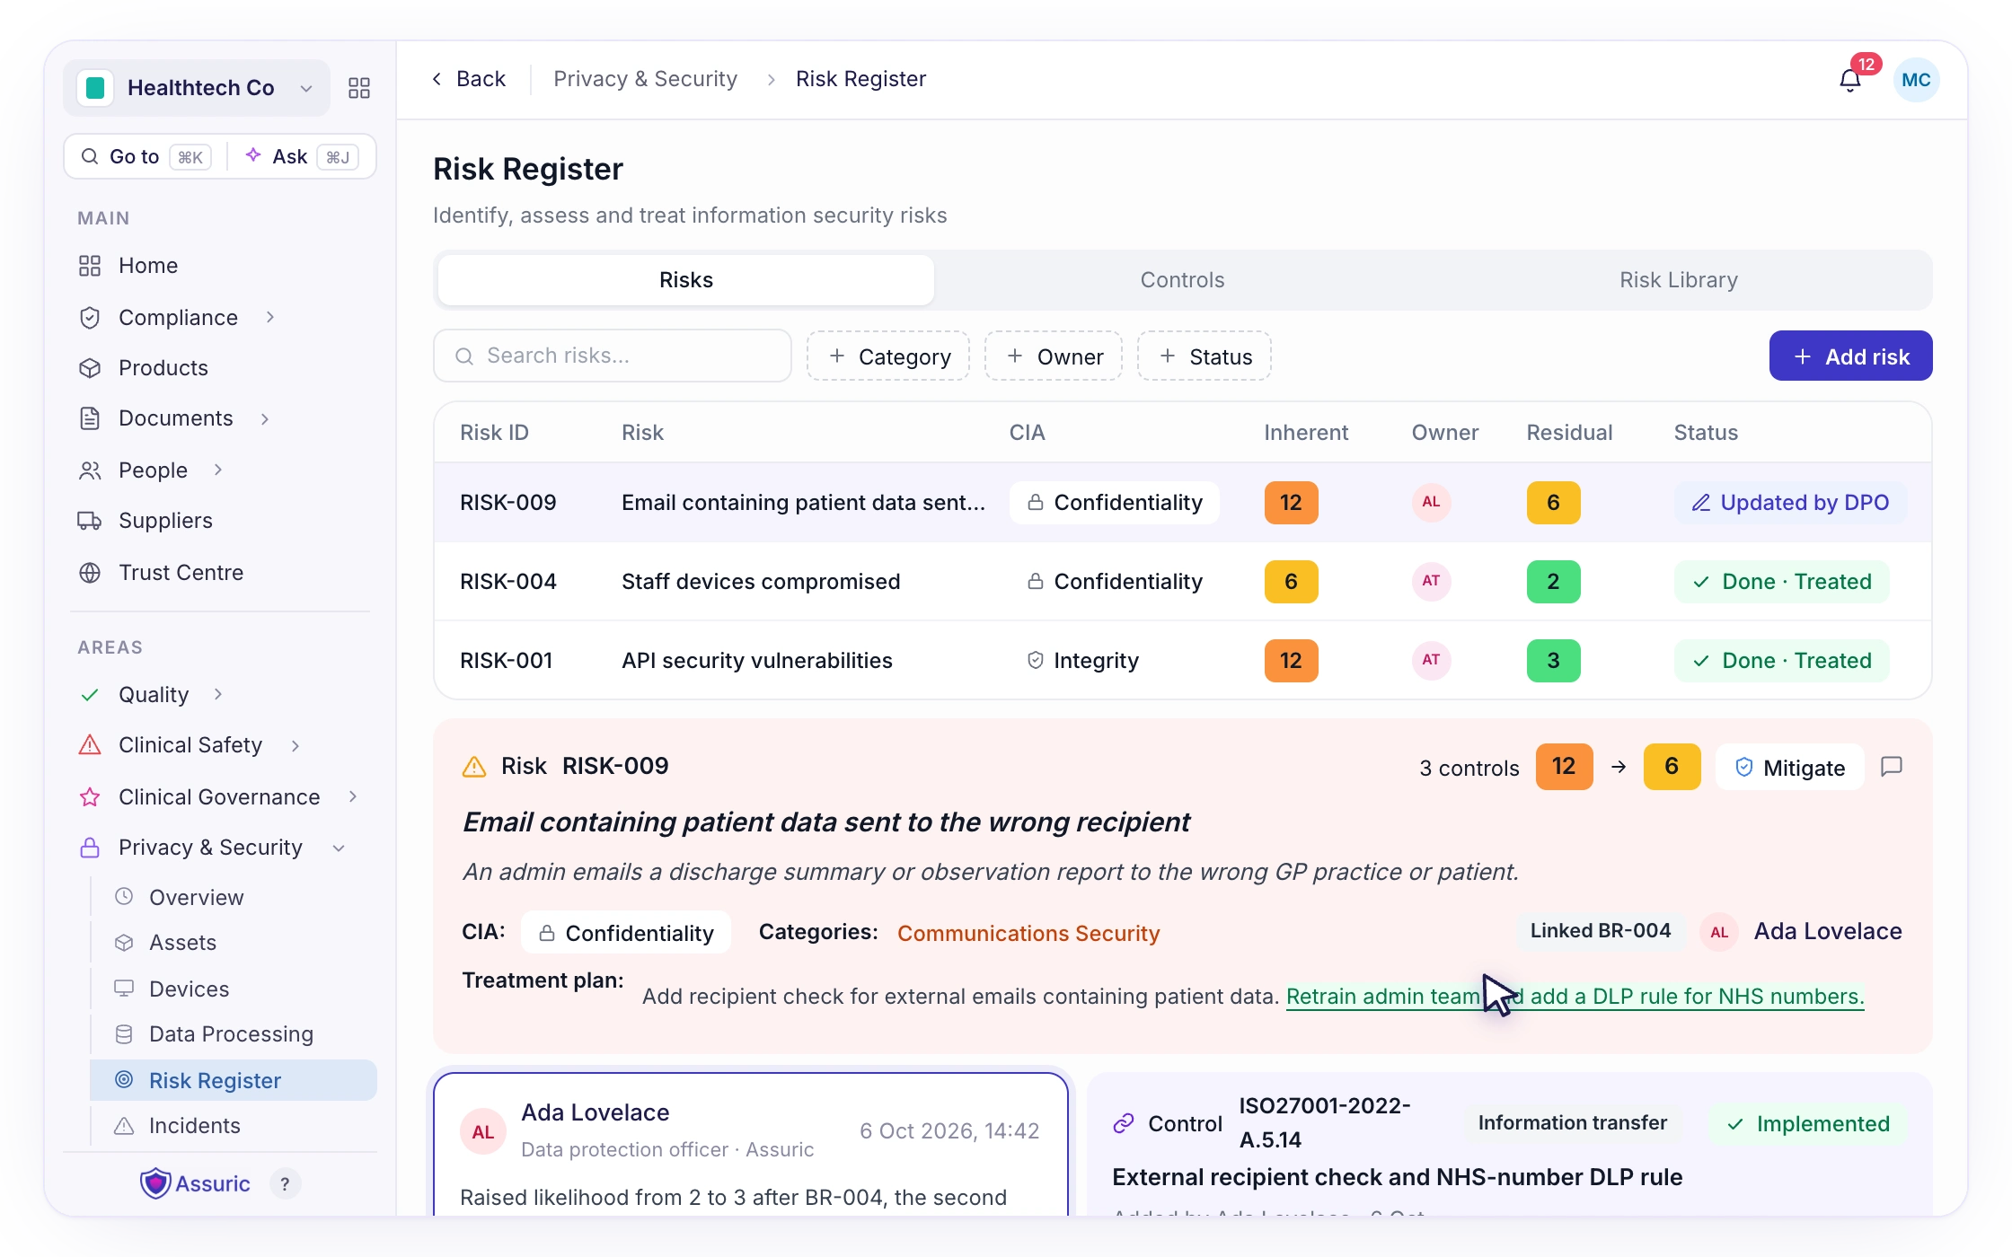Viewport: 2012px width, 1257px height.
Task: Click the dashboard grid icon beside Healthtech Co
Action: [359, 88]
